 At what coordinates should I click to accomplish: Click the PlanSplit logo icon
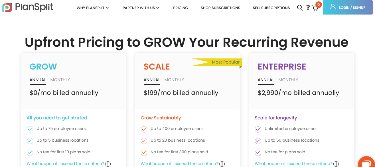pos(7,8)
